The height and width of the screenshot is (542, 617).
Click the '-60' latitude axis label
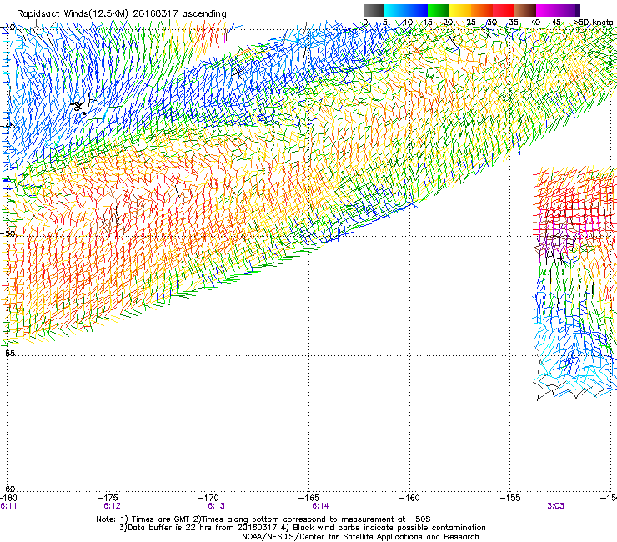8,489
